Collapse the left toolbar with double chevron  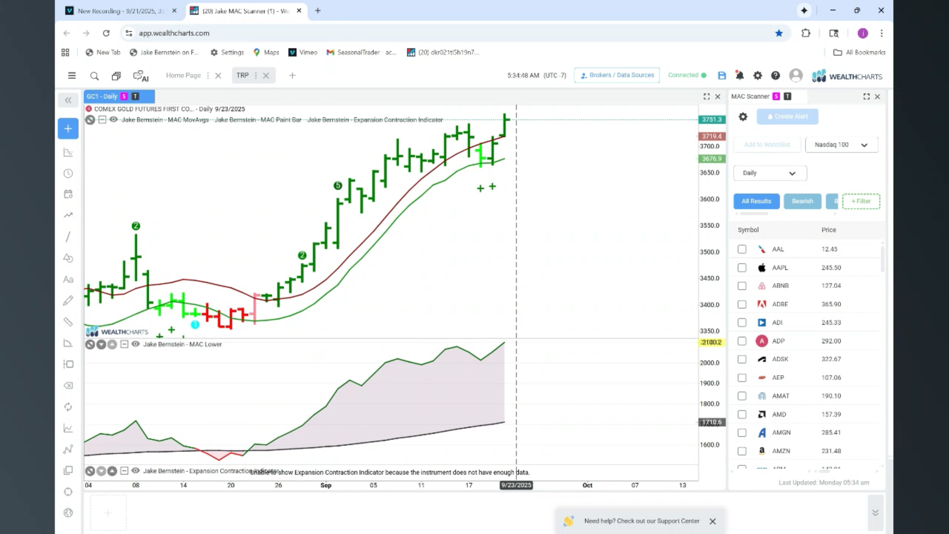[68, 100]
